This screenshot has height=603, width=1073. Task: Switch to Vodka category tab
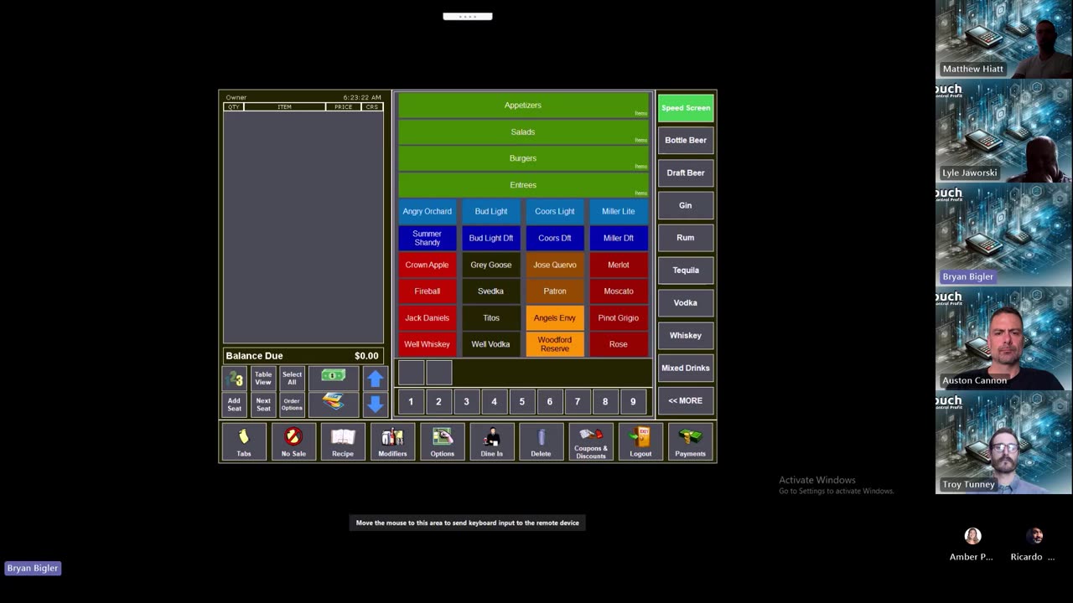tap(686, 303)
